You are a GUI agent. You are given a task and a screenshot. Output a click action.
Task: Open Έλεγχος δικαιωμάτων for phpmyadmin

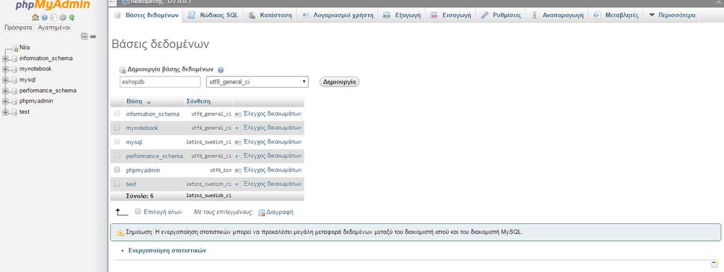point(272,170)
